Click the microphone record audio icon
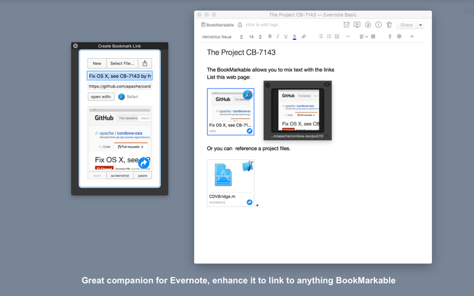 390,37
